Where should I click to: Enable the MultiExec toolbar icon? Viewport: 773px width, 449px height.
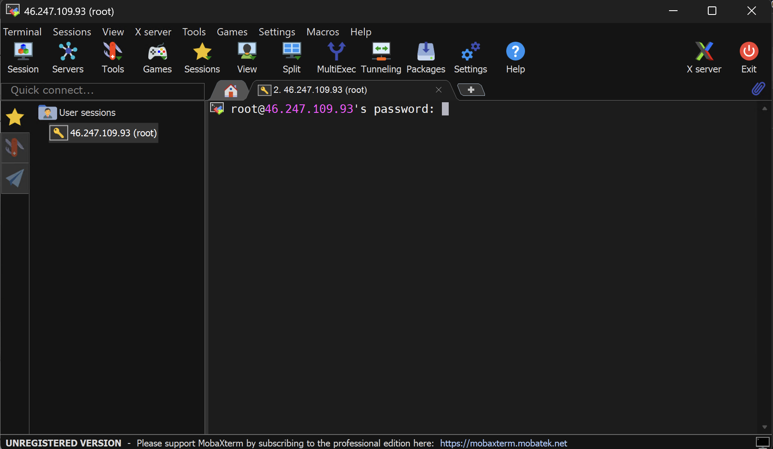336,58
